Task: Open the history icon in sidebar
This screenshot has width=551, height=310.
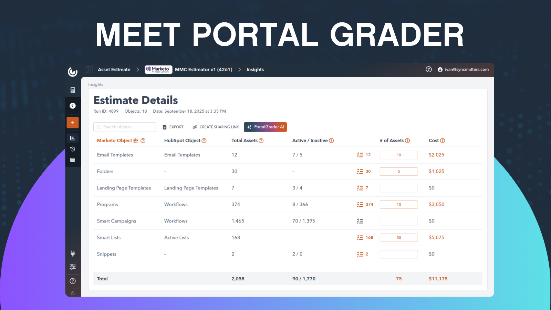Action: point(73,149)
